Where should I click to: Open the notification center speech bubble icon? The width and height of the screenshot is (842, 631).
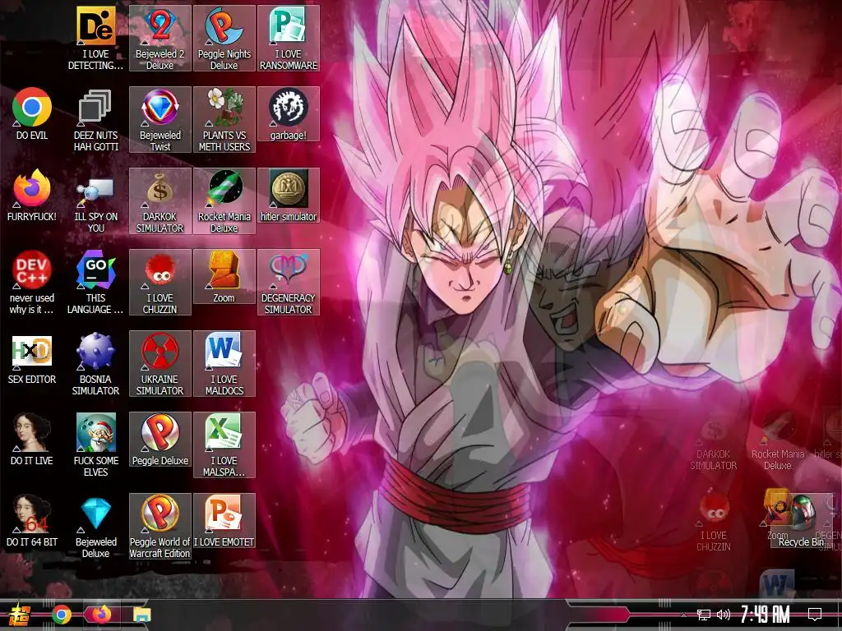815,615
